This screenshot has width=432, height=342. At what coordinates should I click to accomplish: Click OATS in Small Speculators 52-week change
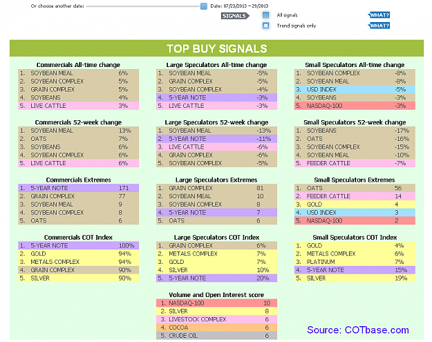tap(355, 139)
